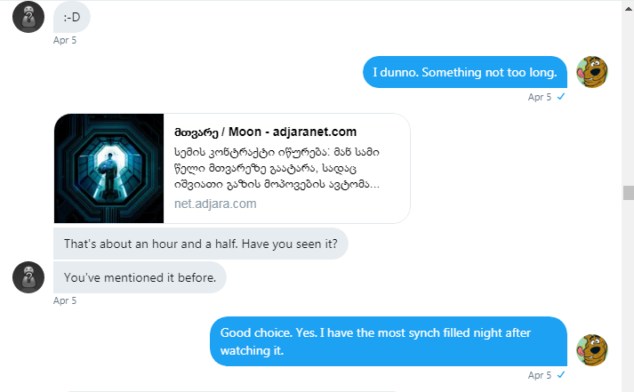Click the Apr 5 timestamp under "I dunno" message
Image resolution: width=634 pixels, height=392 pixels.
(x=540, y=97)
